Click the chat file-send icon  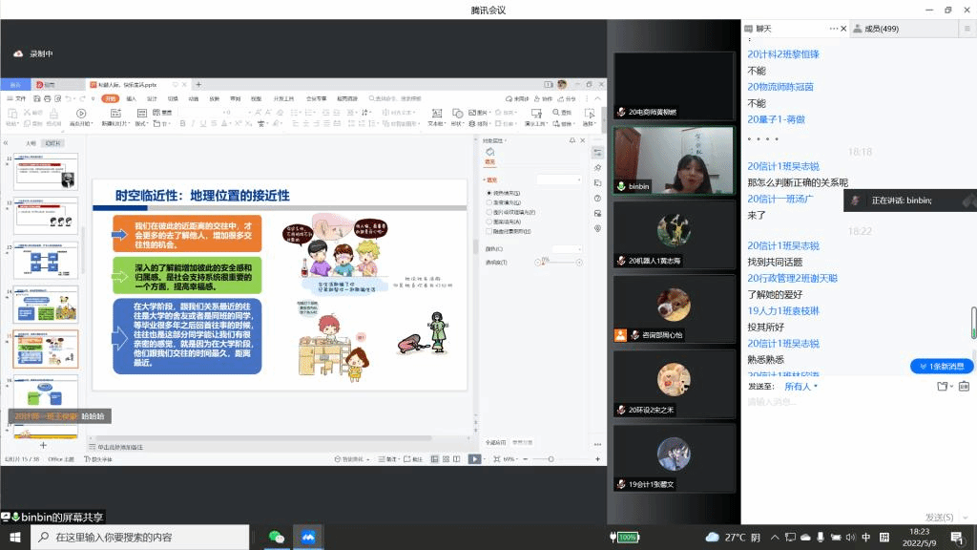(942, 387)
